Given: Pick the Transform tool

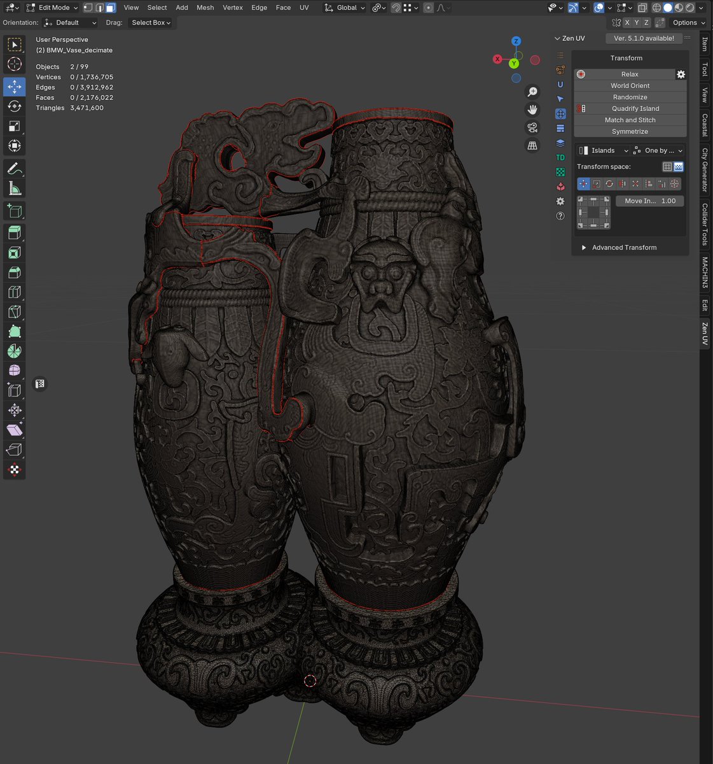Looking at the screenshot, I should point(14,146).
